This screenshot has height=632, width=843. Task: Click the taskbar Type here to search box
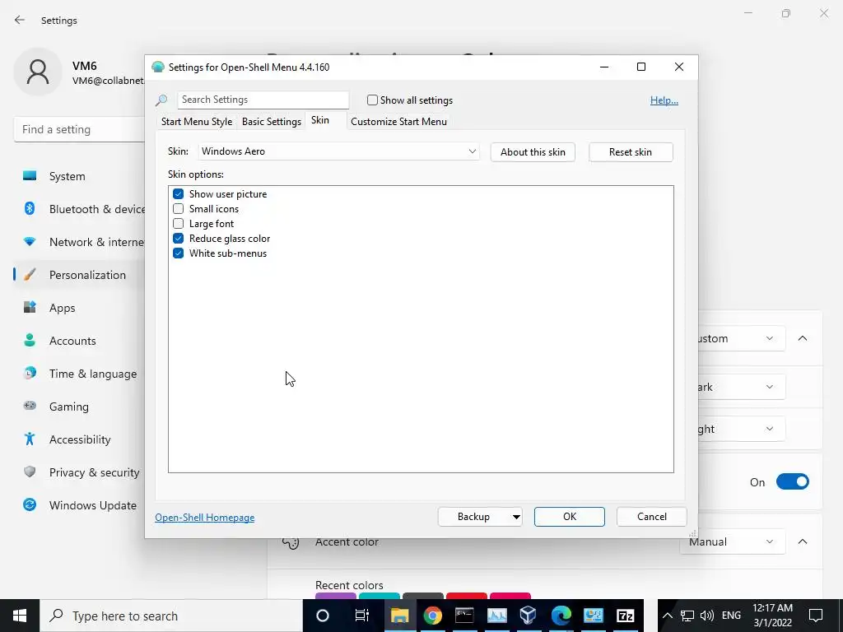click(171, 616)
